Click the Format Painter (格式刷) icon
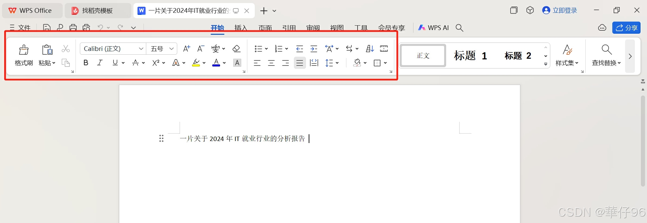Viewport: 647px width, 223px height. point(24,50)
